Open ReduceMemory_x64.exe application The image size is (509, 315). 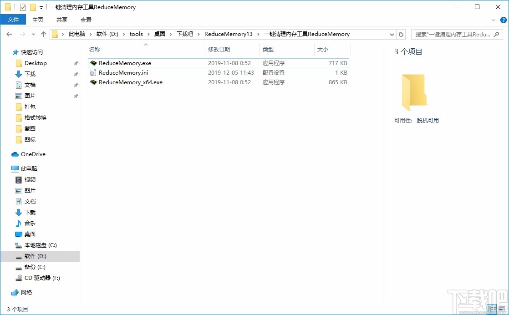[129, 82]
